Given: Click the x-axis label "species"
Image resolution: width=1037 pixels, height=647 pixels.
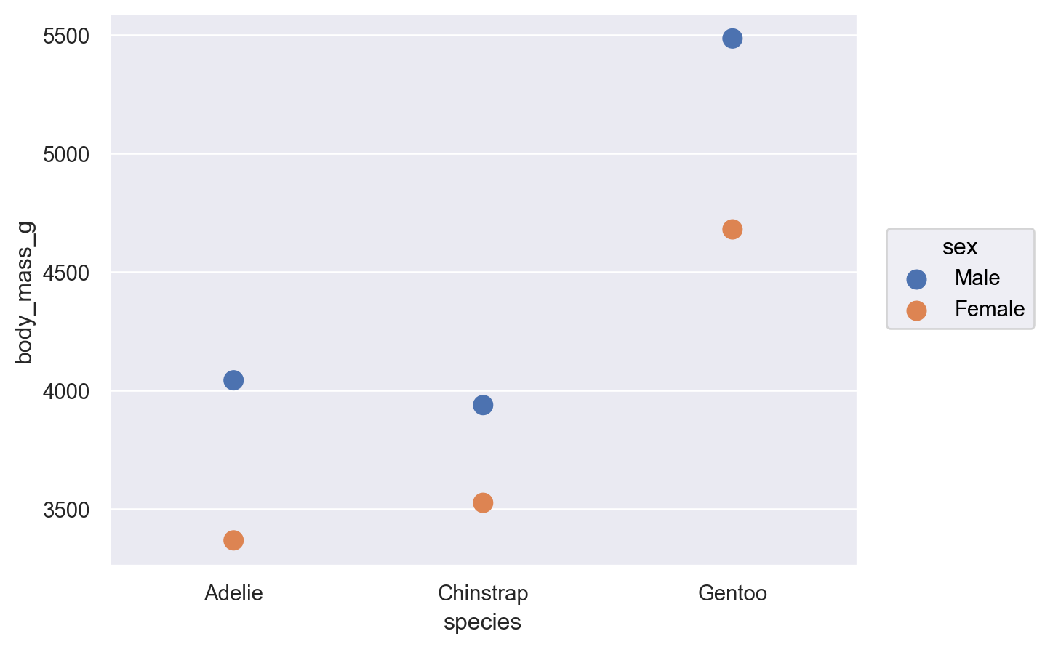Looking at the screenshot, I should point(482,622).
